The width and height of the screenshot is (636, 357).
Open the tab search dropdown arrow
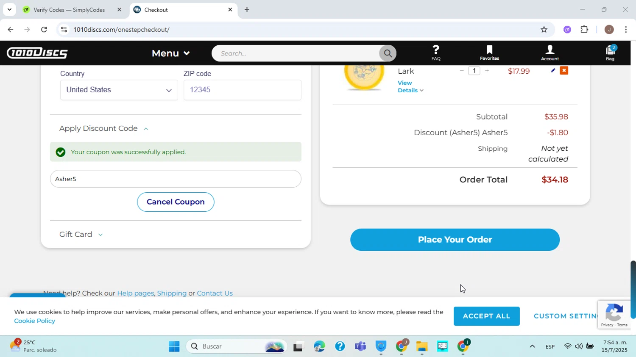[9, 9]
